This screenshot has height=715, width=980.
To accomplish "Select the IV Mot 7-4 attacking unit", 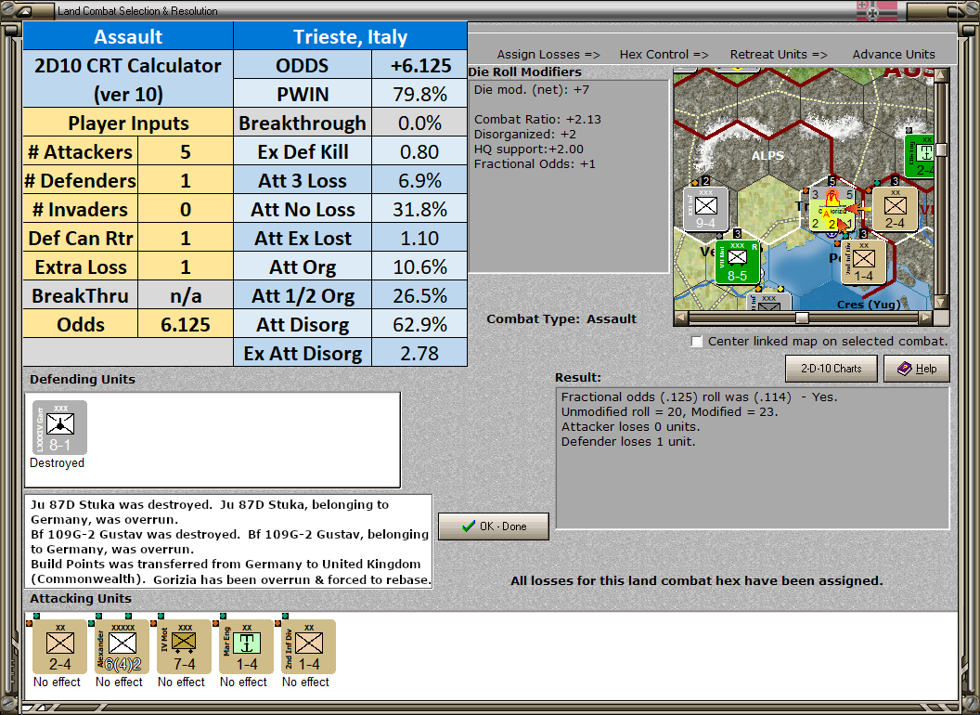I will (184, 647).
